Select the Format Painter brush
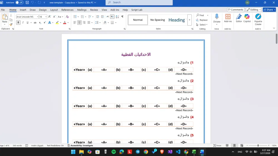The height and width of the screenshot is (156, 278). coord(11,24)
